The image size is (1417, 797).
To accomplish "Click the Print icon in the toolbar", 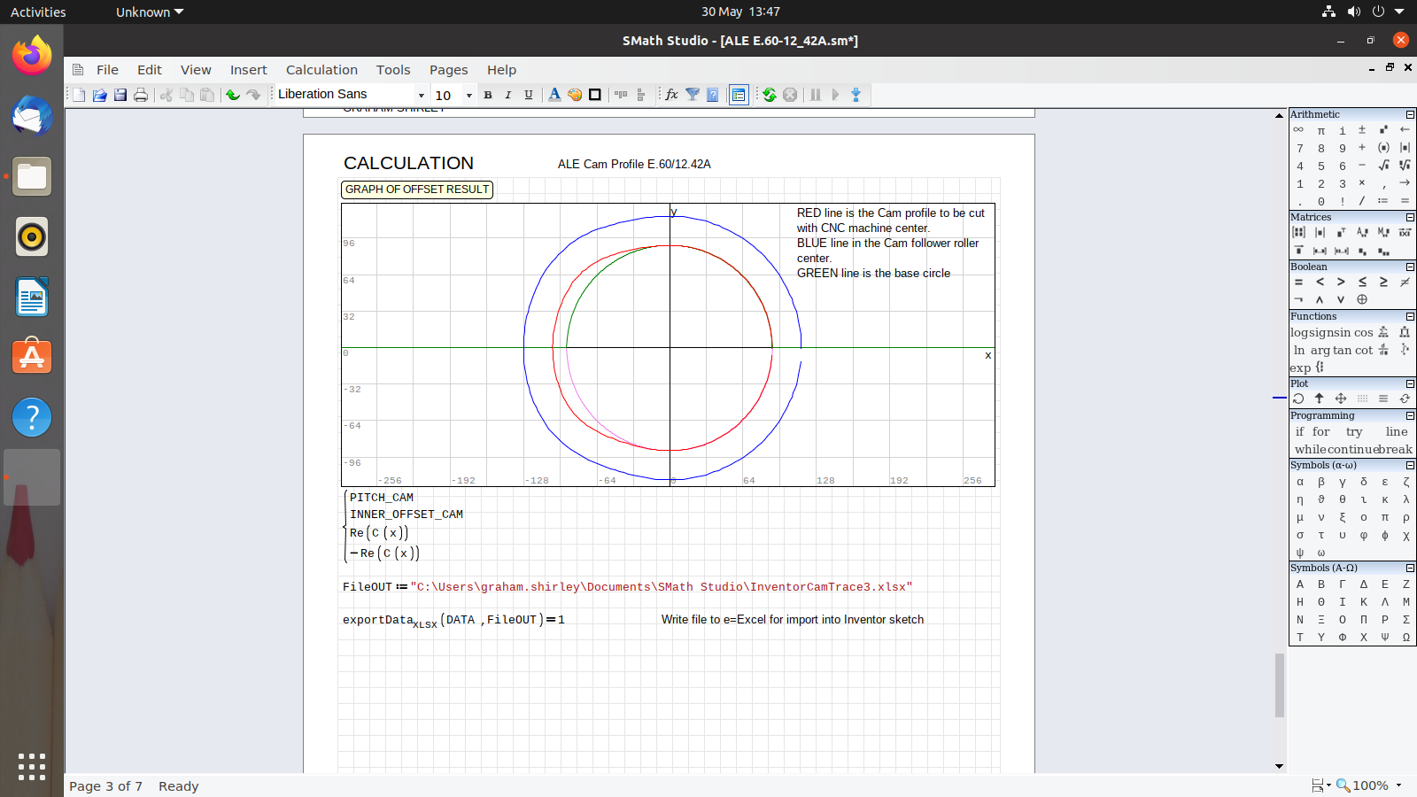I will click(x=141, y=95).
